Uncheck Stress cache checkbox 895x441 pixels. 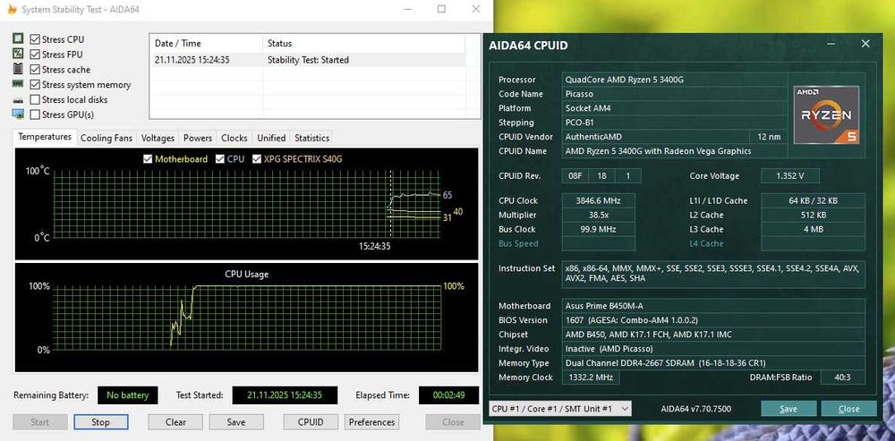coord(35,70)
